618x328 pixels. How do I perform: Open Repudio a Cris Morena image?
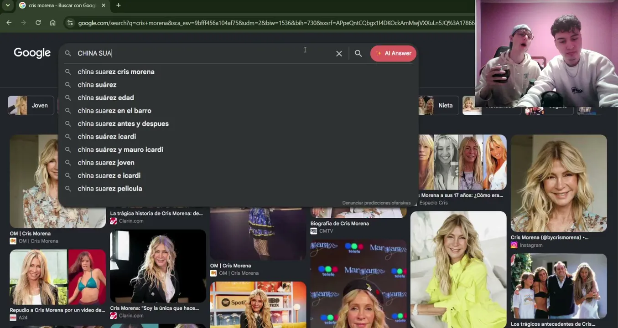click(x=57, y=277)
